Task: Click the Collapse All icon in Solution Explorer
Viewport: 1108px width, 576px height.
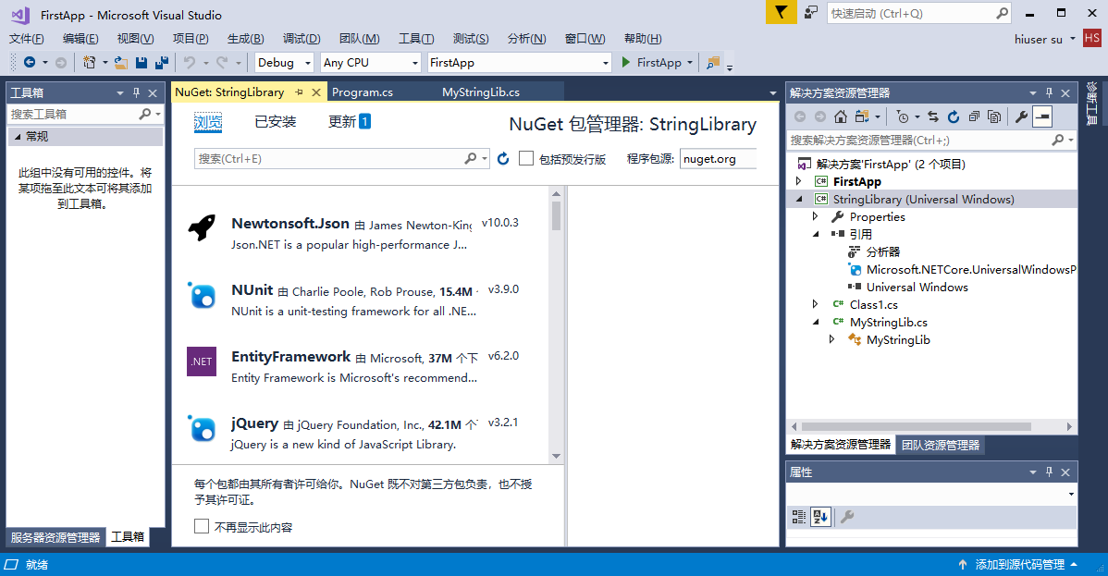Action: pos(974,116)
